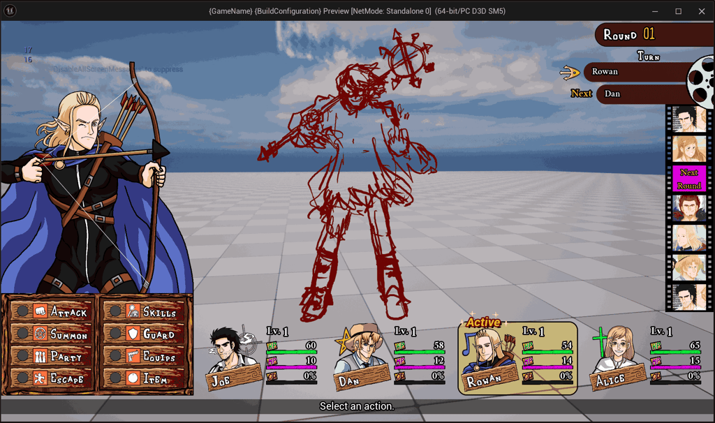Click Alice's OD gauge bar
715x423 pixels.
tap(676, 383)
